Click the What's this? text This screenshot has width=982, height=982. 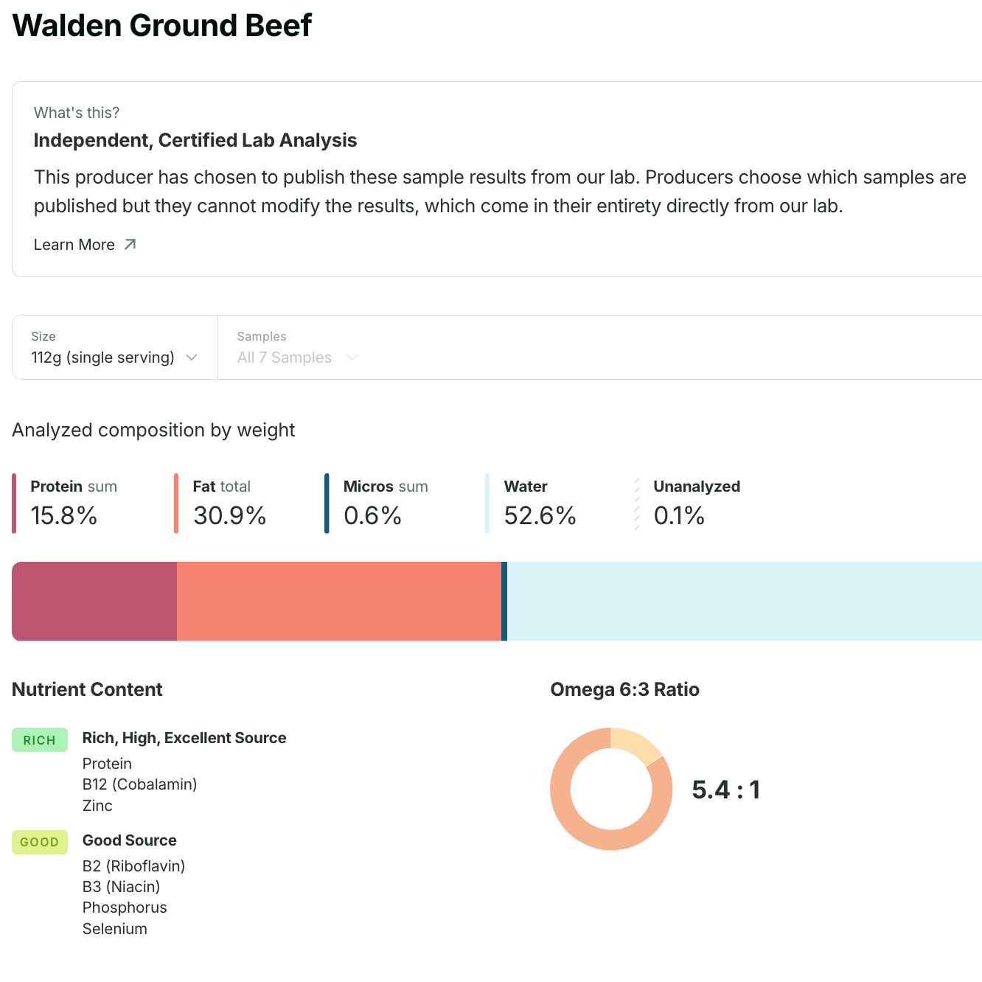(x=76, y=112)
